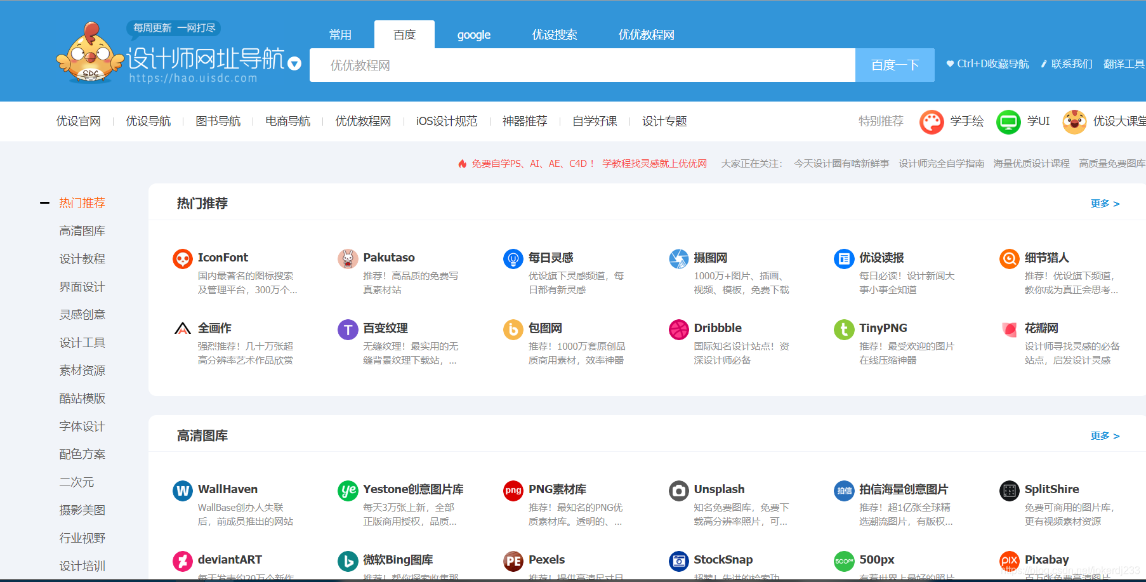Click the 优设大课堂 chick icon
Image resolution: width=1146 pixels, height=582 pixels.
[1074, 122]
